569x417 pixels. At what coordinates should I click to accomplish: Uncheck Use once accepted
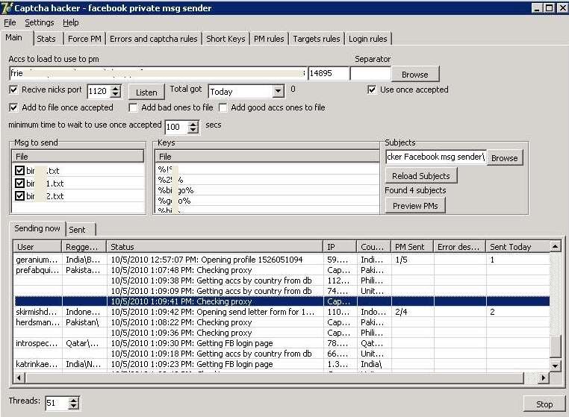(372, 90)
